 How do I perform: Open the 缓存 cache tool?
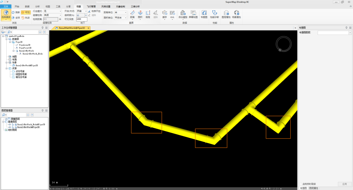[165, 15]
